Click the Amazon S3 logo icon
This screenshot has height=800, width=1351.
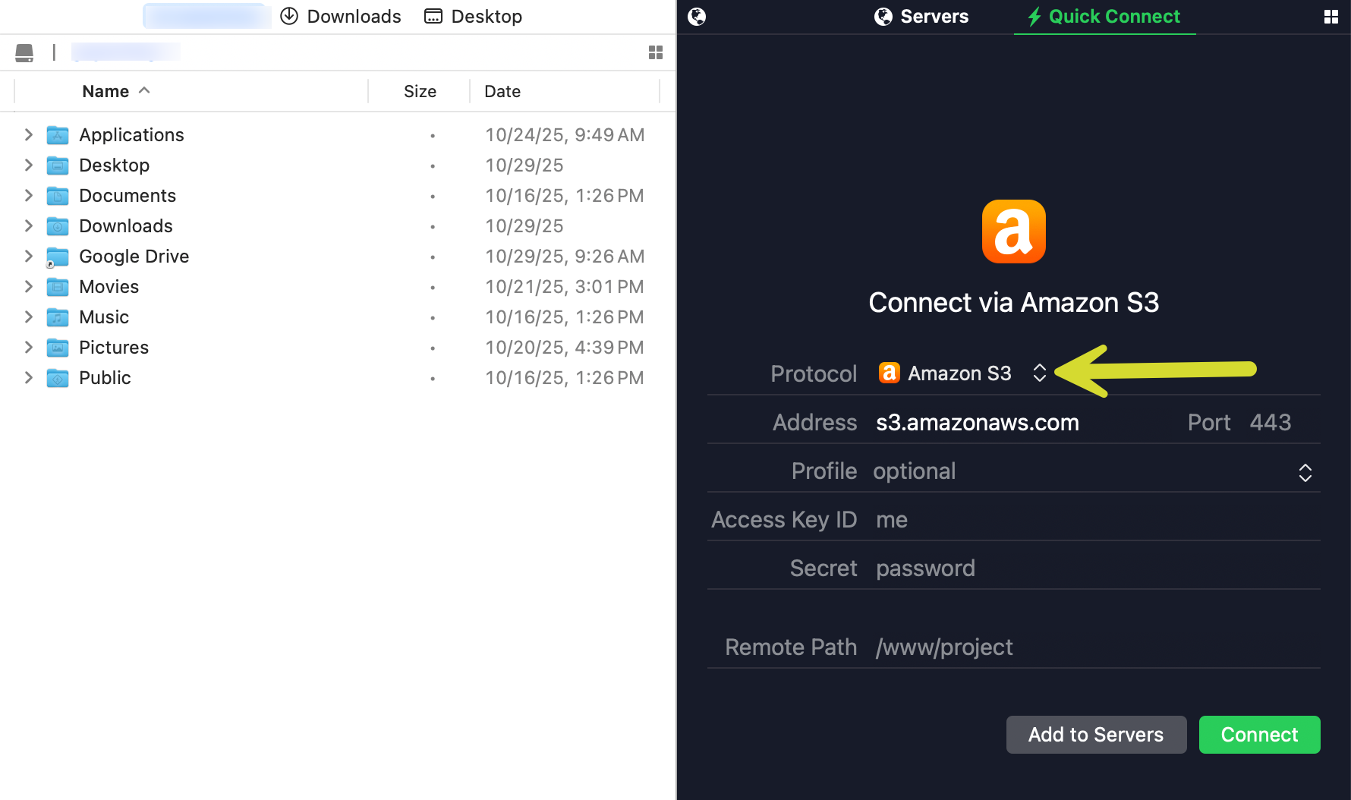tap(1014, 231)
